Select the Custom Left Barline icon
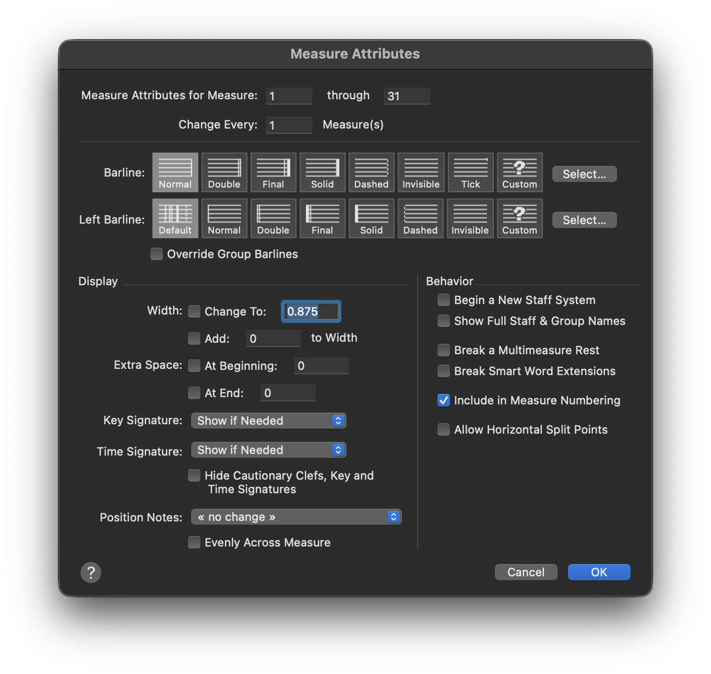This screenshot has width=711, height=674. 519,218
